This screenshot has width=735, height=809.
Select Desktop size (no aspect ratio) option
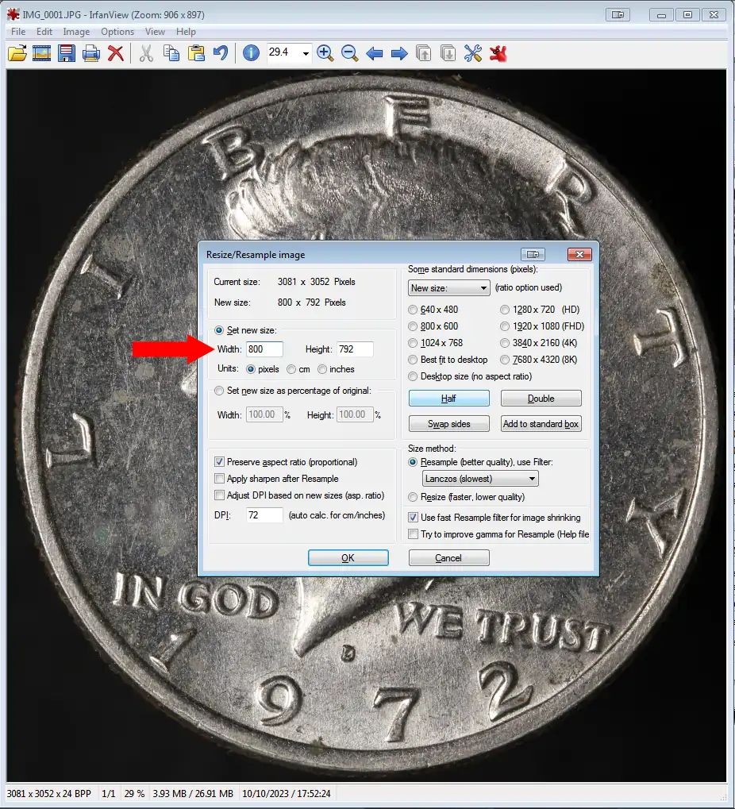tap(413, 376)
